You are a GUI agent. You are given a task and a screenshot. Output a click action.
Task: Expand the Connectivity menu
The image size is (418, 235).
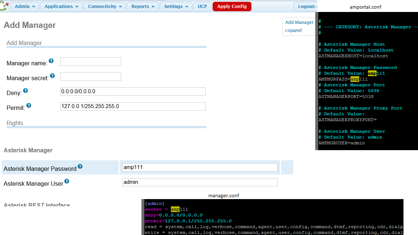tap(105, 7)
